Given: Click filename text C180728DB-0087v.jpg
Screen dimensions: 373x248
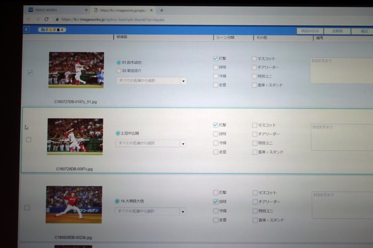Looking at the screenshot, I should tap(75, 169).
